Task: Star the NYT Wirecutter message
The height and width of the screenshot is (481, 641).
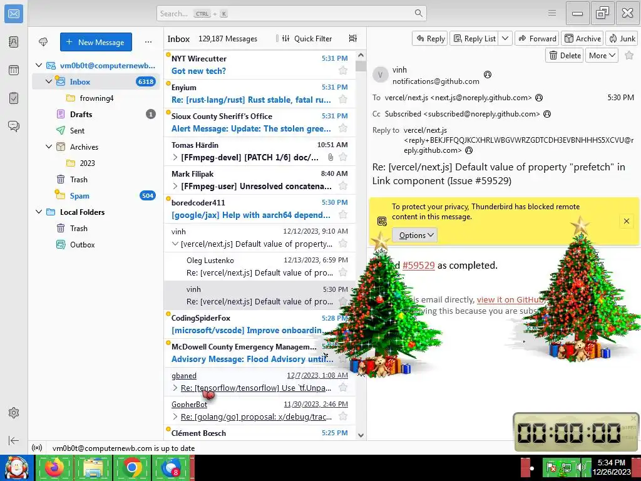Action: click(x=343, y=71)
